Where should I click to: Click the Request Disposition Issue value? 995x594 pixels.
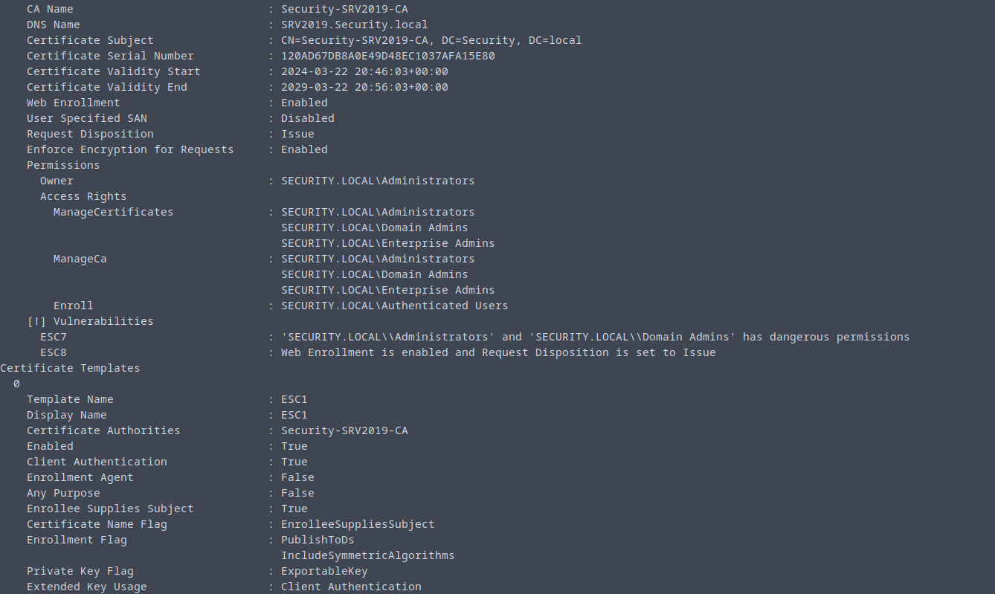(x=297, y=135)
